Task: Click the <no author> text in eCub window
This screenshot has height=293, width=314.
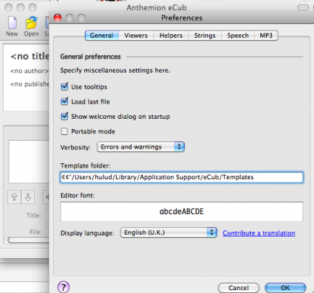Action: 29,71
